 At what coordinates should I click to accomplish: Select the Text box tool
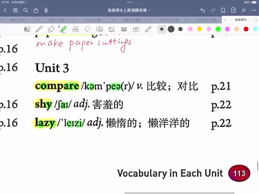pos(136,29)
